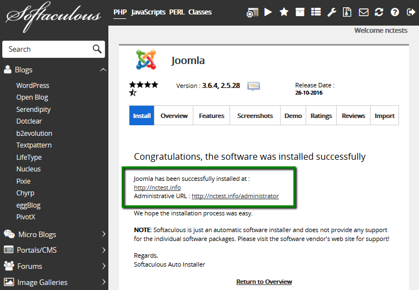Click the logout arrow icon
This screenshot has width=419, height=290.
(410, 12)
